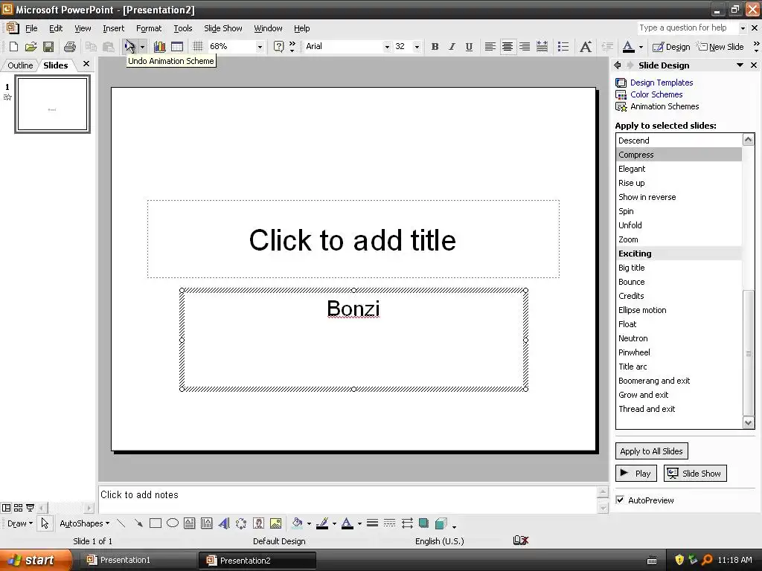Choose the Select Objects pointer tool
Image resolution: width=762 pixels, height=571 pixels.
click(x=45, y=523)
